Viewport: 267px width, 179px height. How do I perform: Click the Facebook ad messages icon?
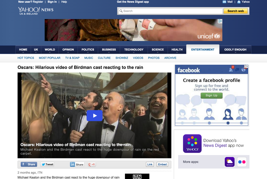[237, 69]
